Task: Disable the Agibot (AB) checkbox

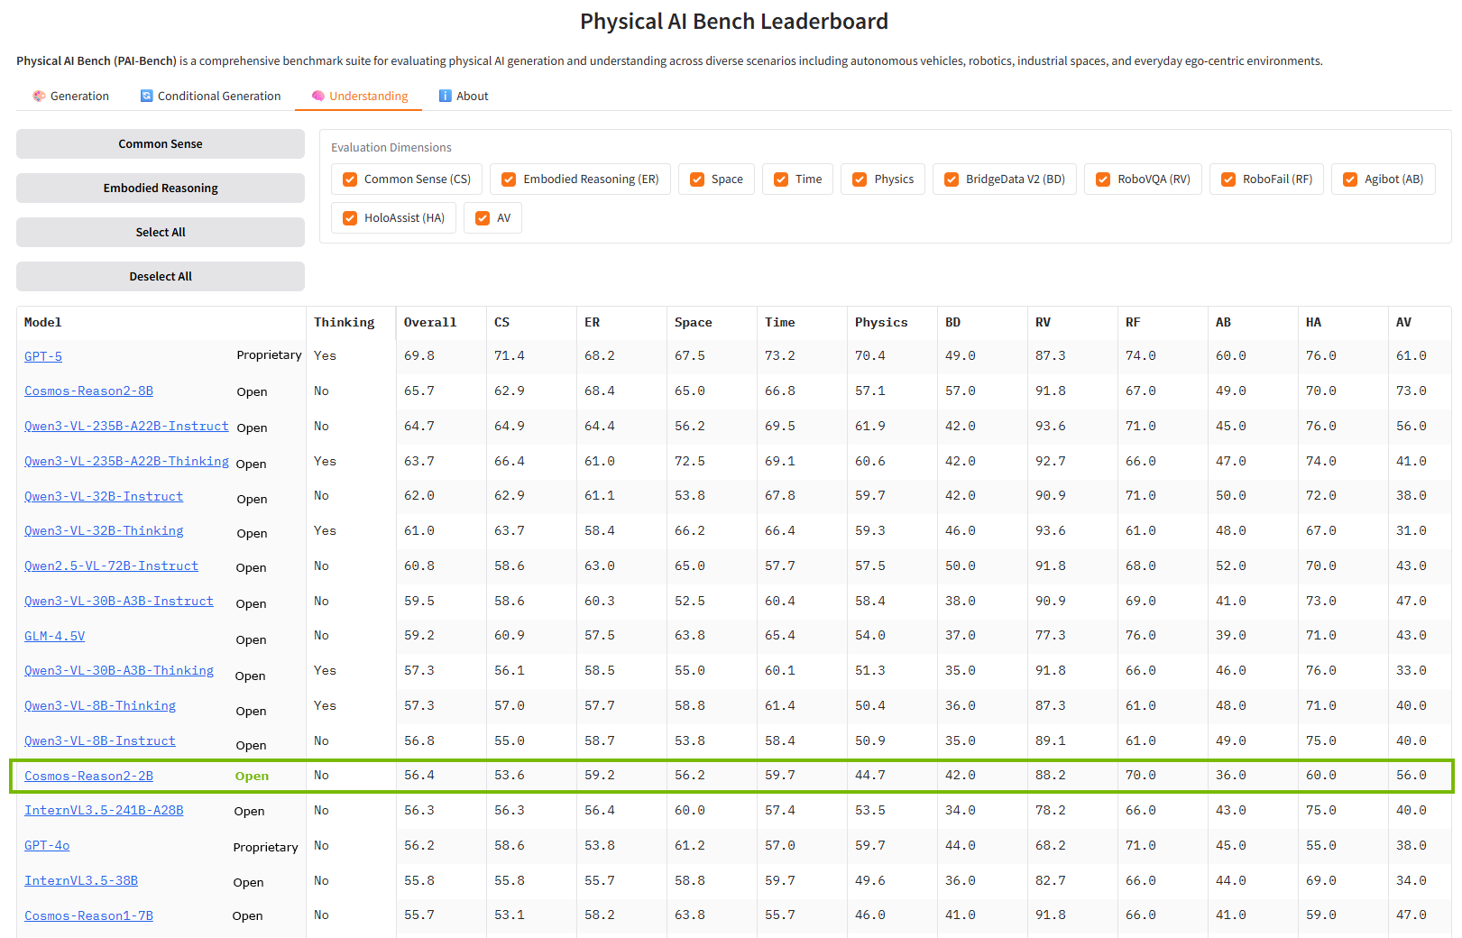Action: (x=1349, y=179)
